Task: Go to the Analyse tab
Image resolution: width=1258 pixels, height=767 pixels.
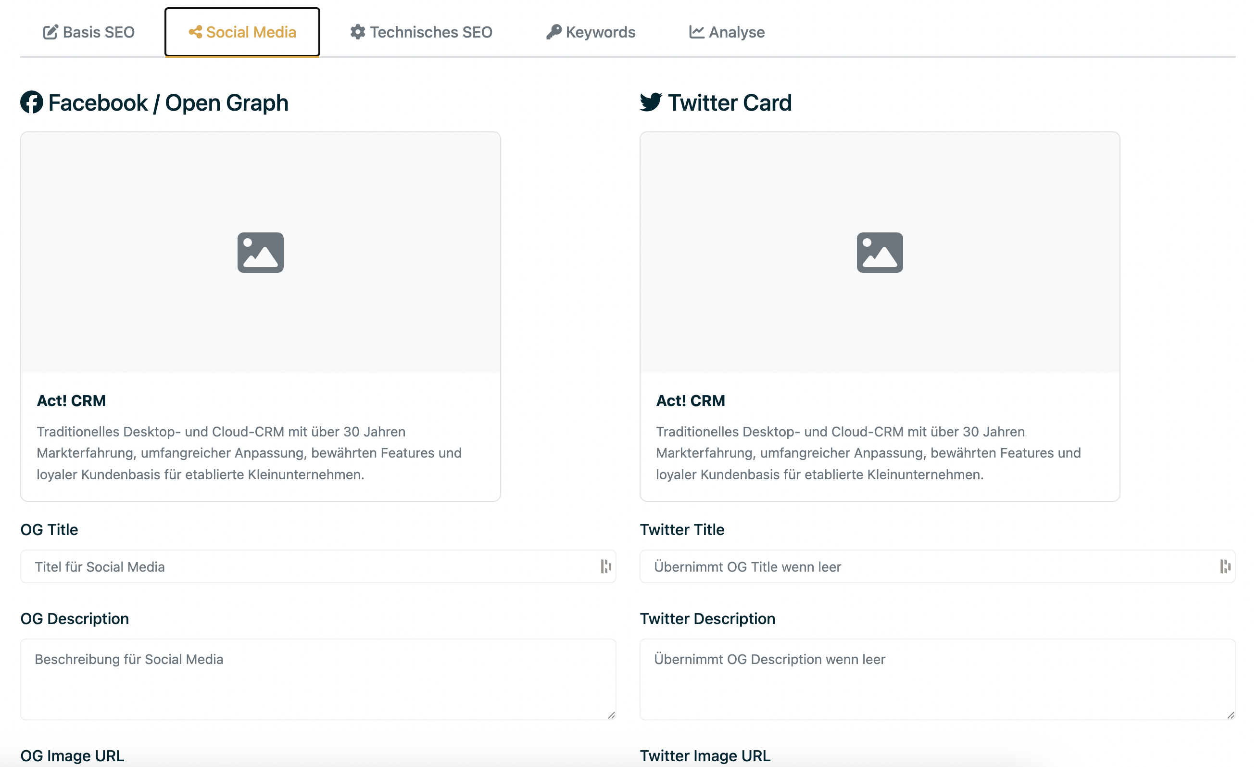Action: click(x=727, y=32)
